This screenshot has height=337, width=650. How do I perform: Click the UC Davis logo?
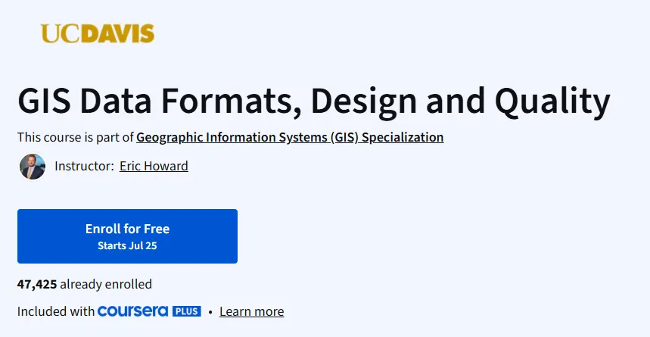[x=98, y=33]
